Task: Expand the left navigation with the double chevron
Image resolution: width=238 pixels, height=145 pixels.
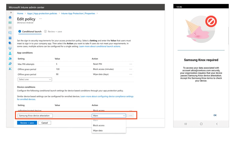Action: 11,12
